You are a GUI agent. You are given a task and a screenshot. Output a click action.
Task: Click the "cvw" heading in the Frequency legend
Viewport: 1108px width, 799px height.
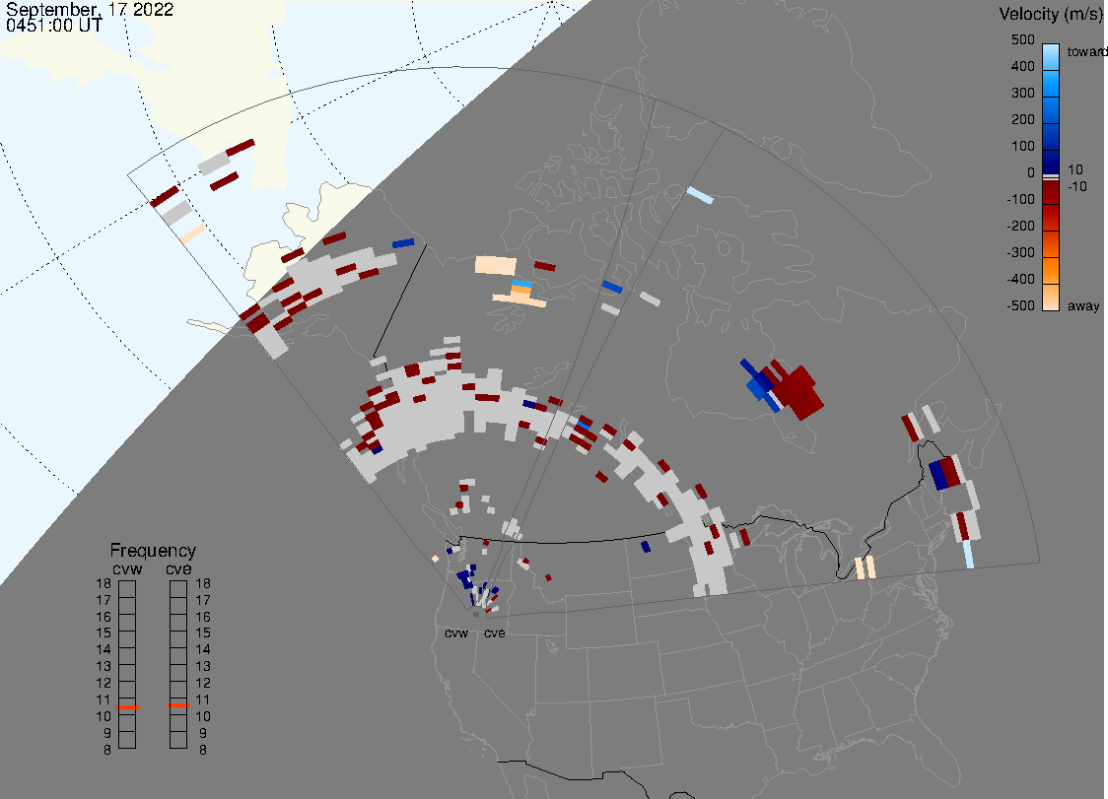(127, 568)
